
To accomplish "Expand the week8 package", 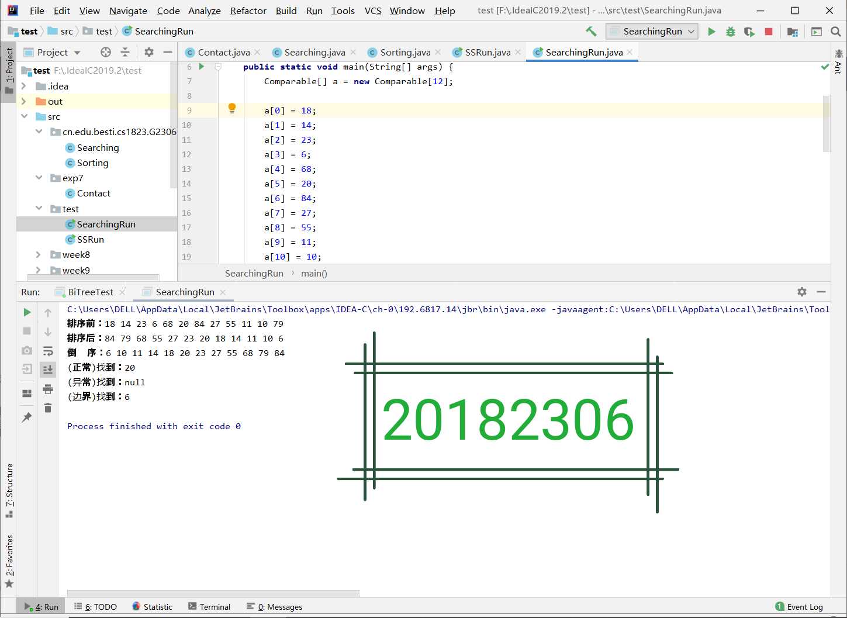I will coord(38,254).
